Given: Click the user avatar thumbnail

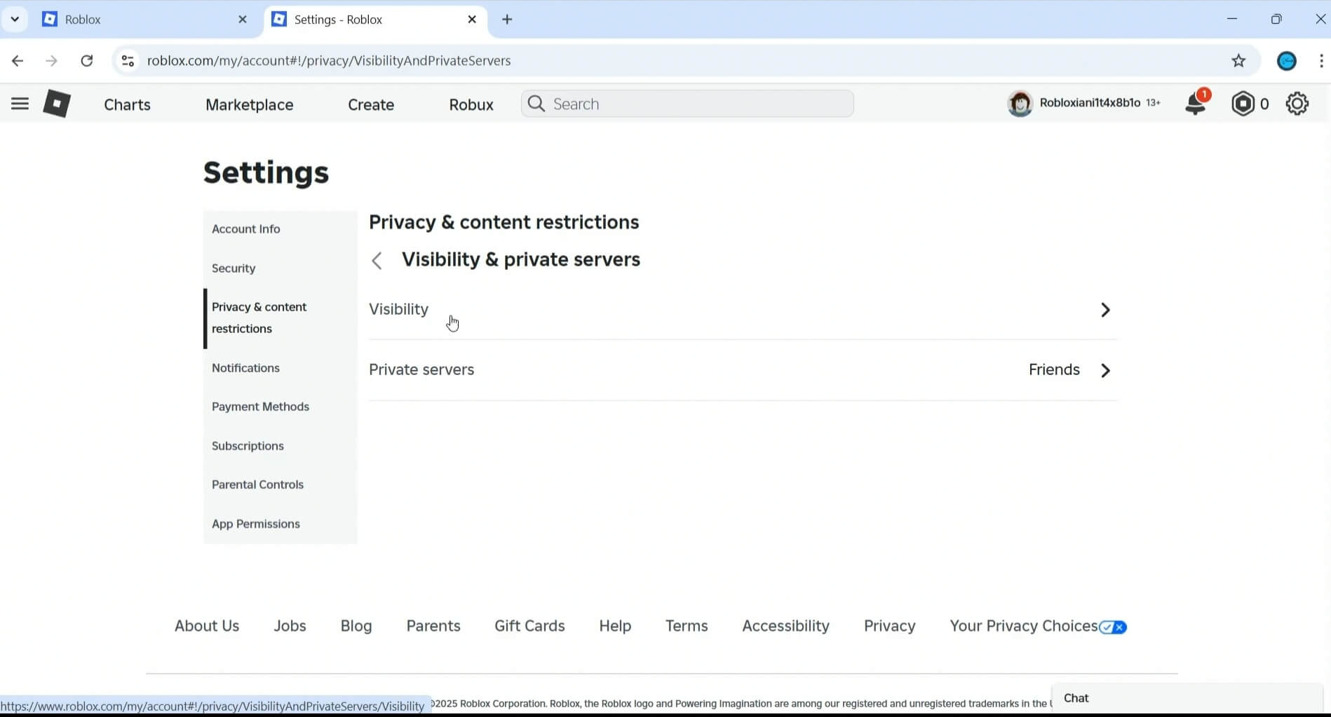Looking at the screenshot, I should (1020, 104).
